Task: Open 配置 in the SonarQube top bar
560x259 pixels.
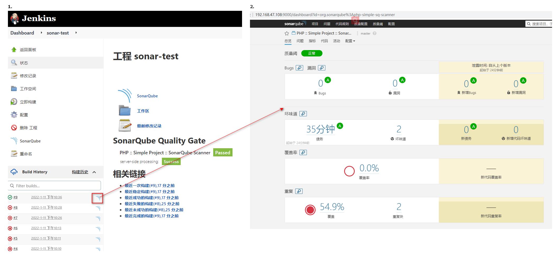Action: (391, 24)
